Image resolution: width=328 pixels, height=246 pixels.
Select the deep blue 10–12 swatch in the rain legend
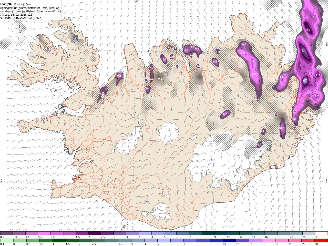pos(230,241)
